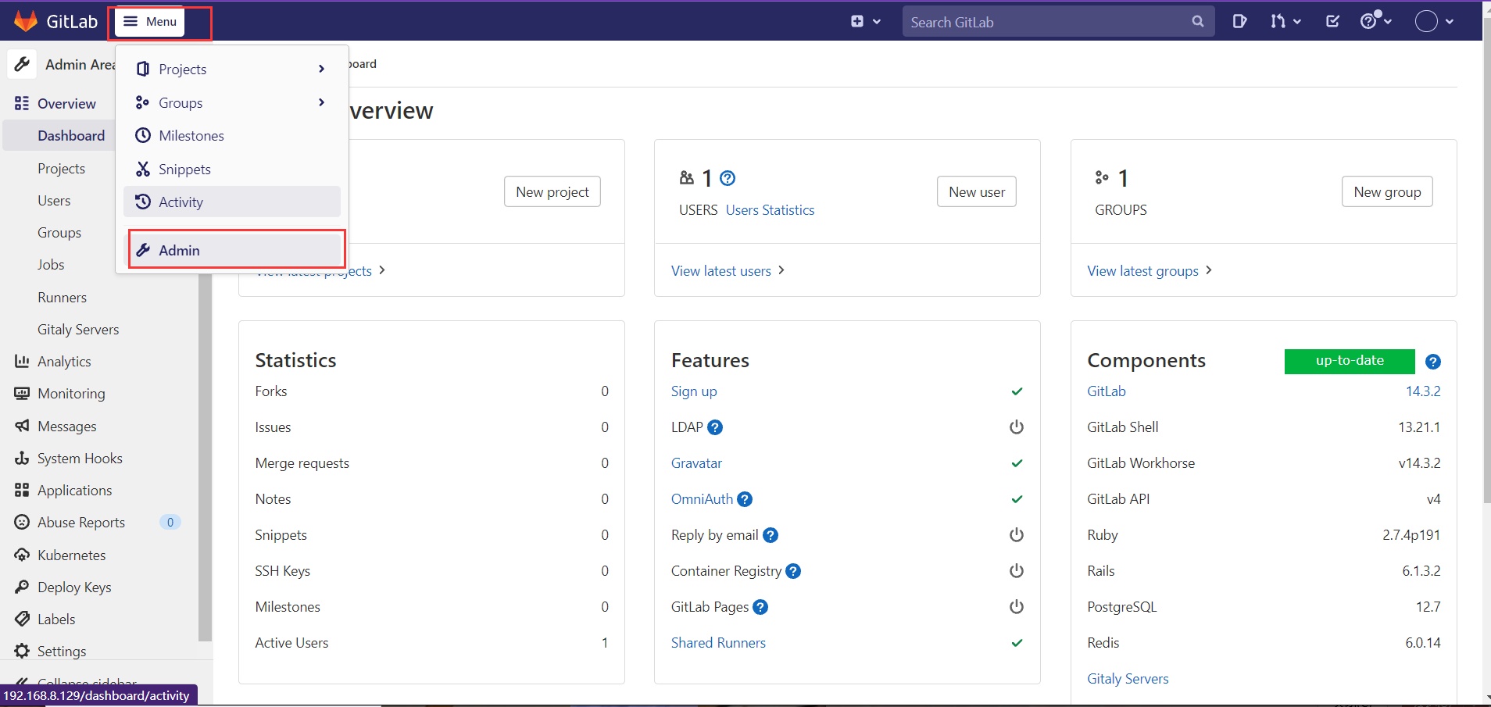Open the issues icon in navbar
The height and width of the screenshot is (707, 1491).
pyautogui.click(x=1239, y=22)
